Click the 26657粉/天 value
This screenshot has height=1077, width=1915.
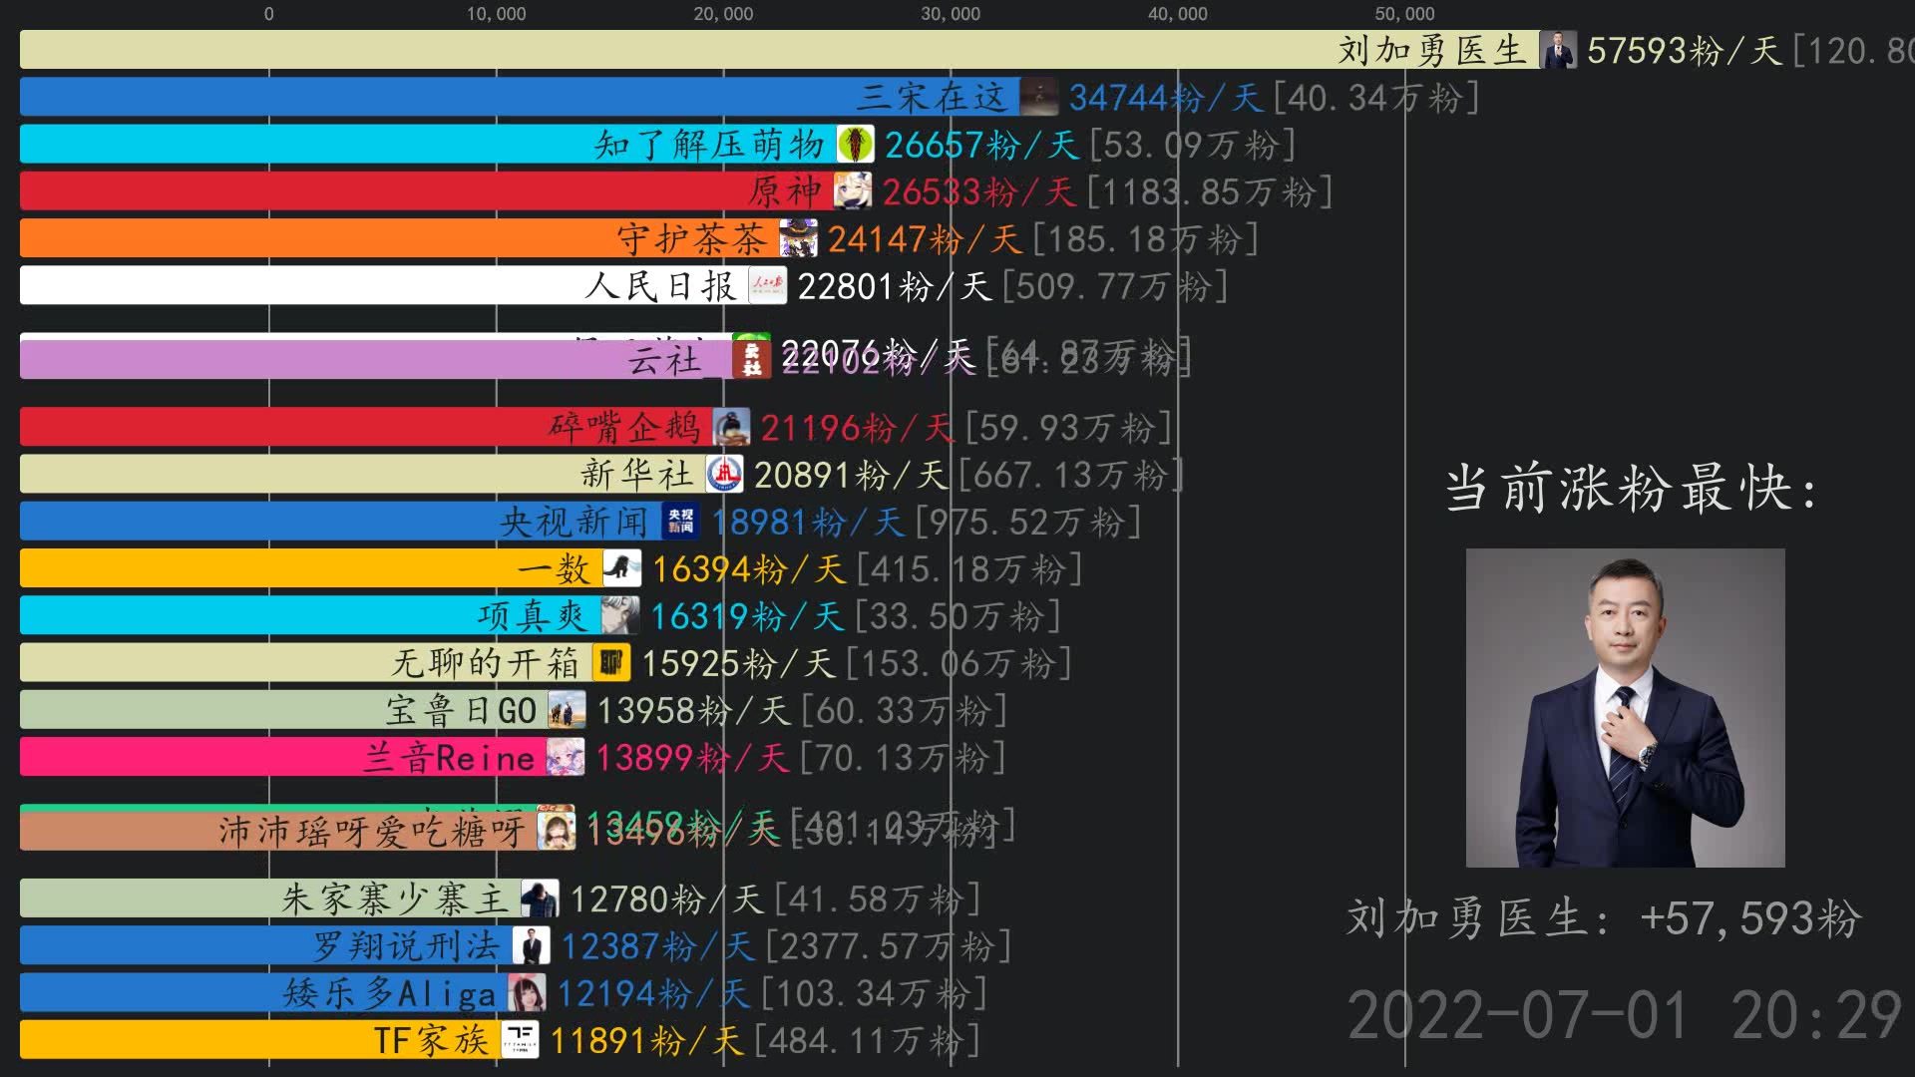point(982,145)
